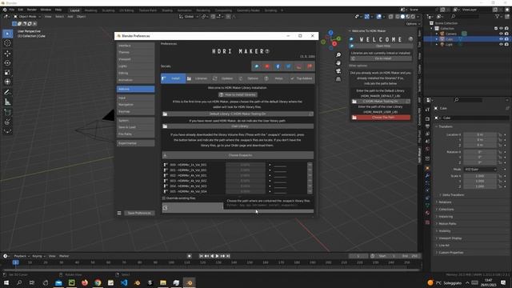Open the viewport Options dropdown
The height and width of the screenshot is (288, 512).
413,24
